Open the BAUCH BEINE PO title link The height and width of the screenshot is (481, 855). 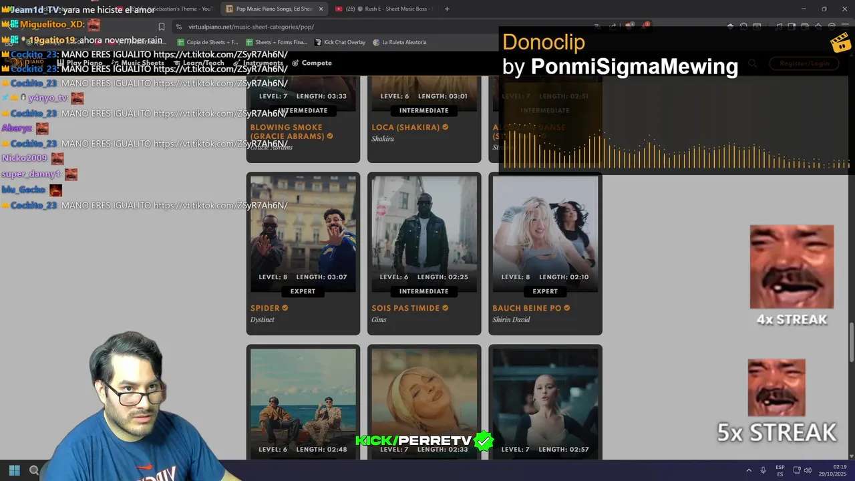point(527,308)
